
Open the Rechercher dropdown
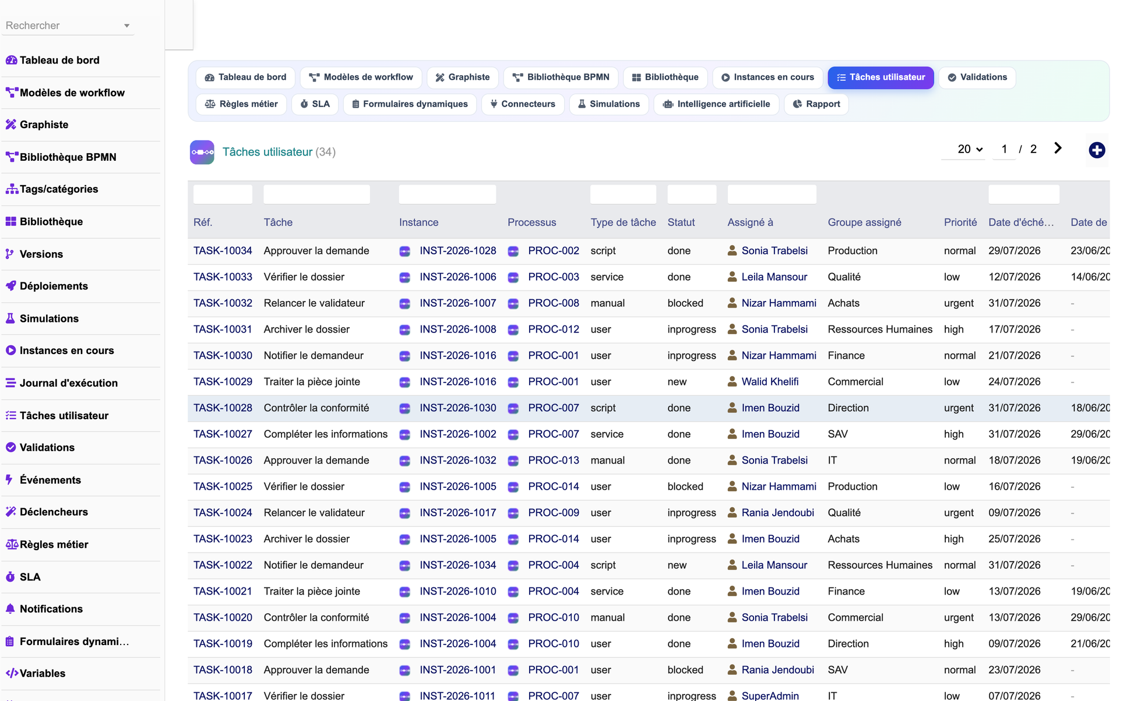click(x=68, y=26)
